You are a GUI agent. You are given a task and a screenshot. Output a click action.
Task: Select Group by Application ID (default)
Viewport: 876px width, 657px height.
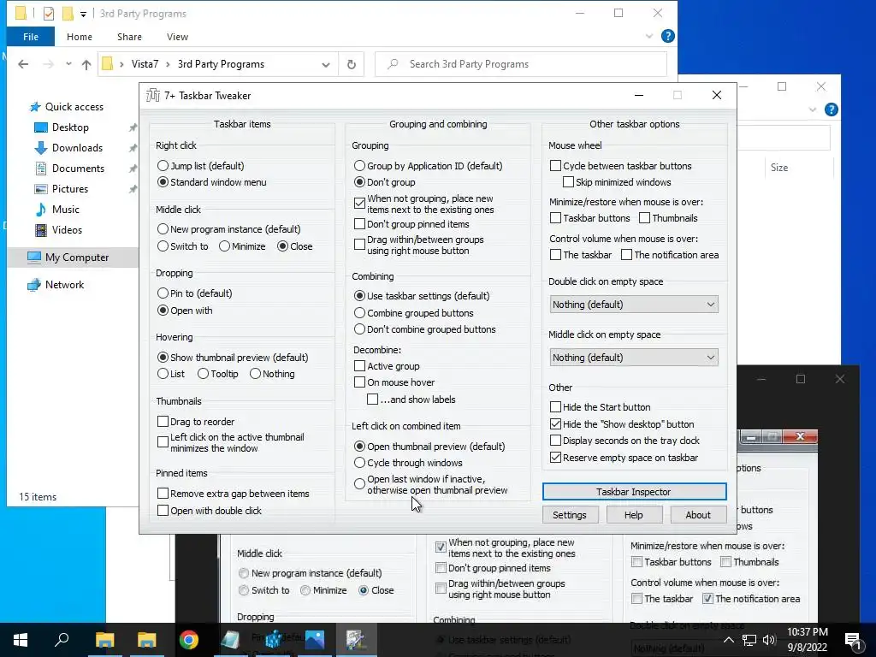click(359, 166)
